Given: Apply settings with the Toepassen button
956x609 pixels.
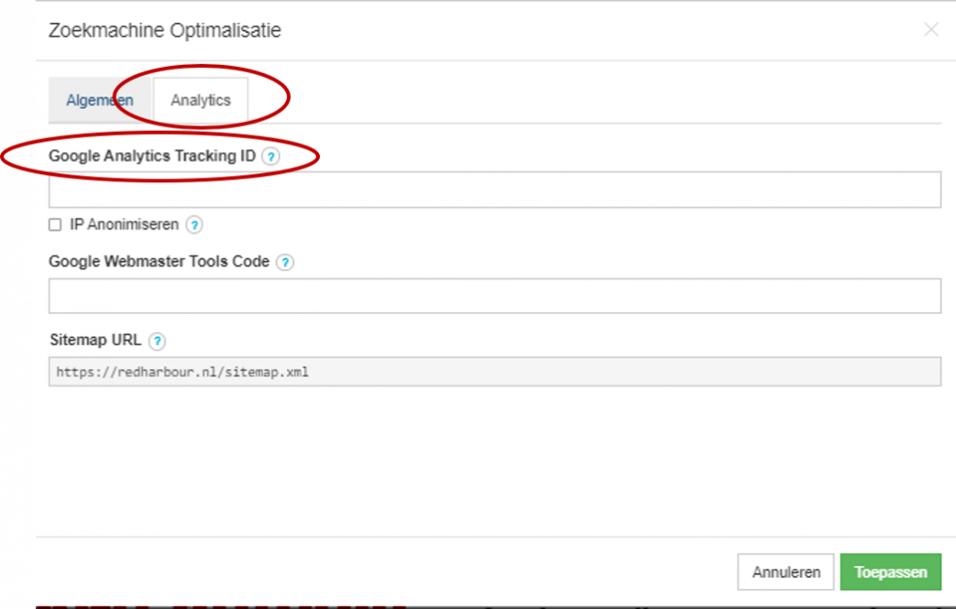Looking at the screenshot, I should coord(890,571).
